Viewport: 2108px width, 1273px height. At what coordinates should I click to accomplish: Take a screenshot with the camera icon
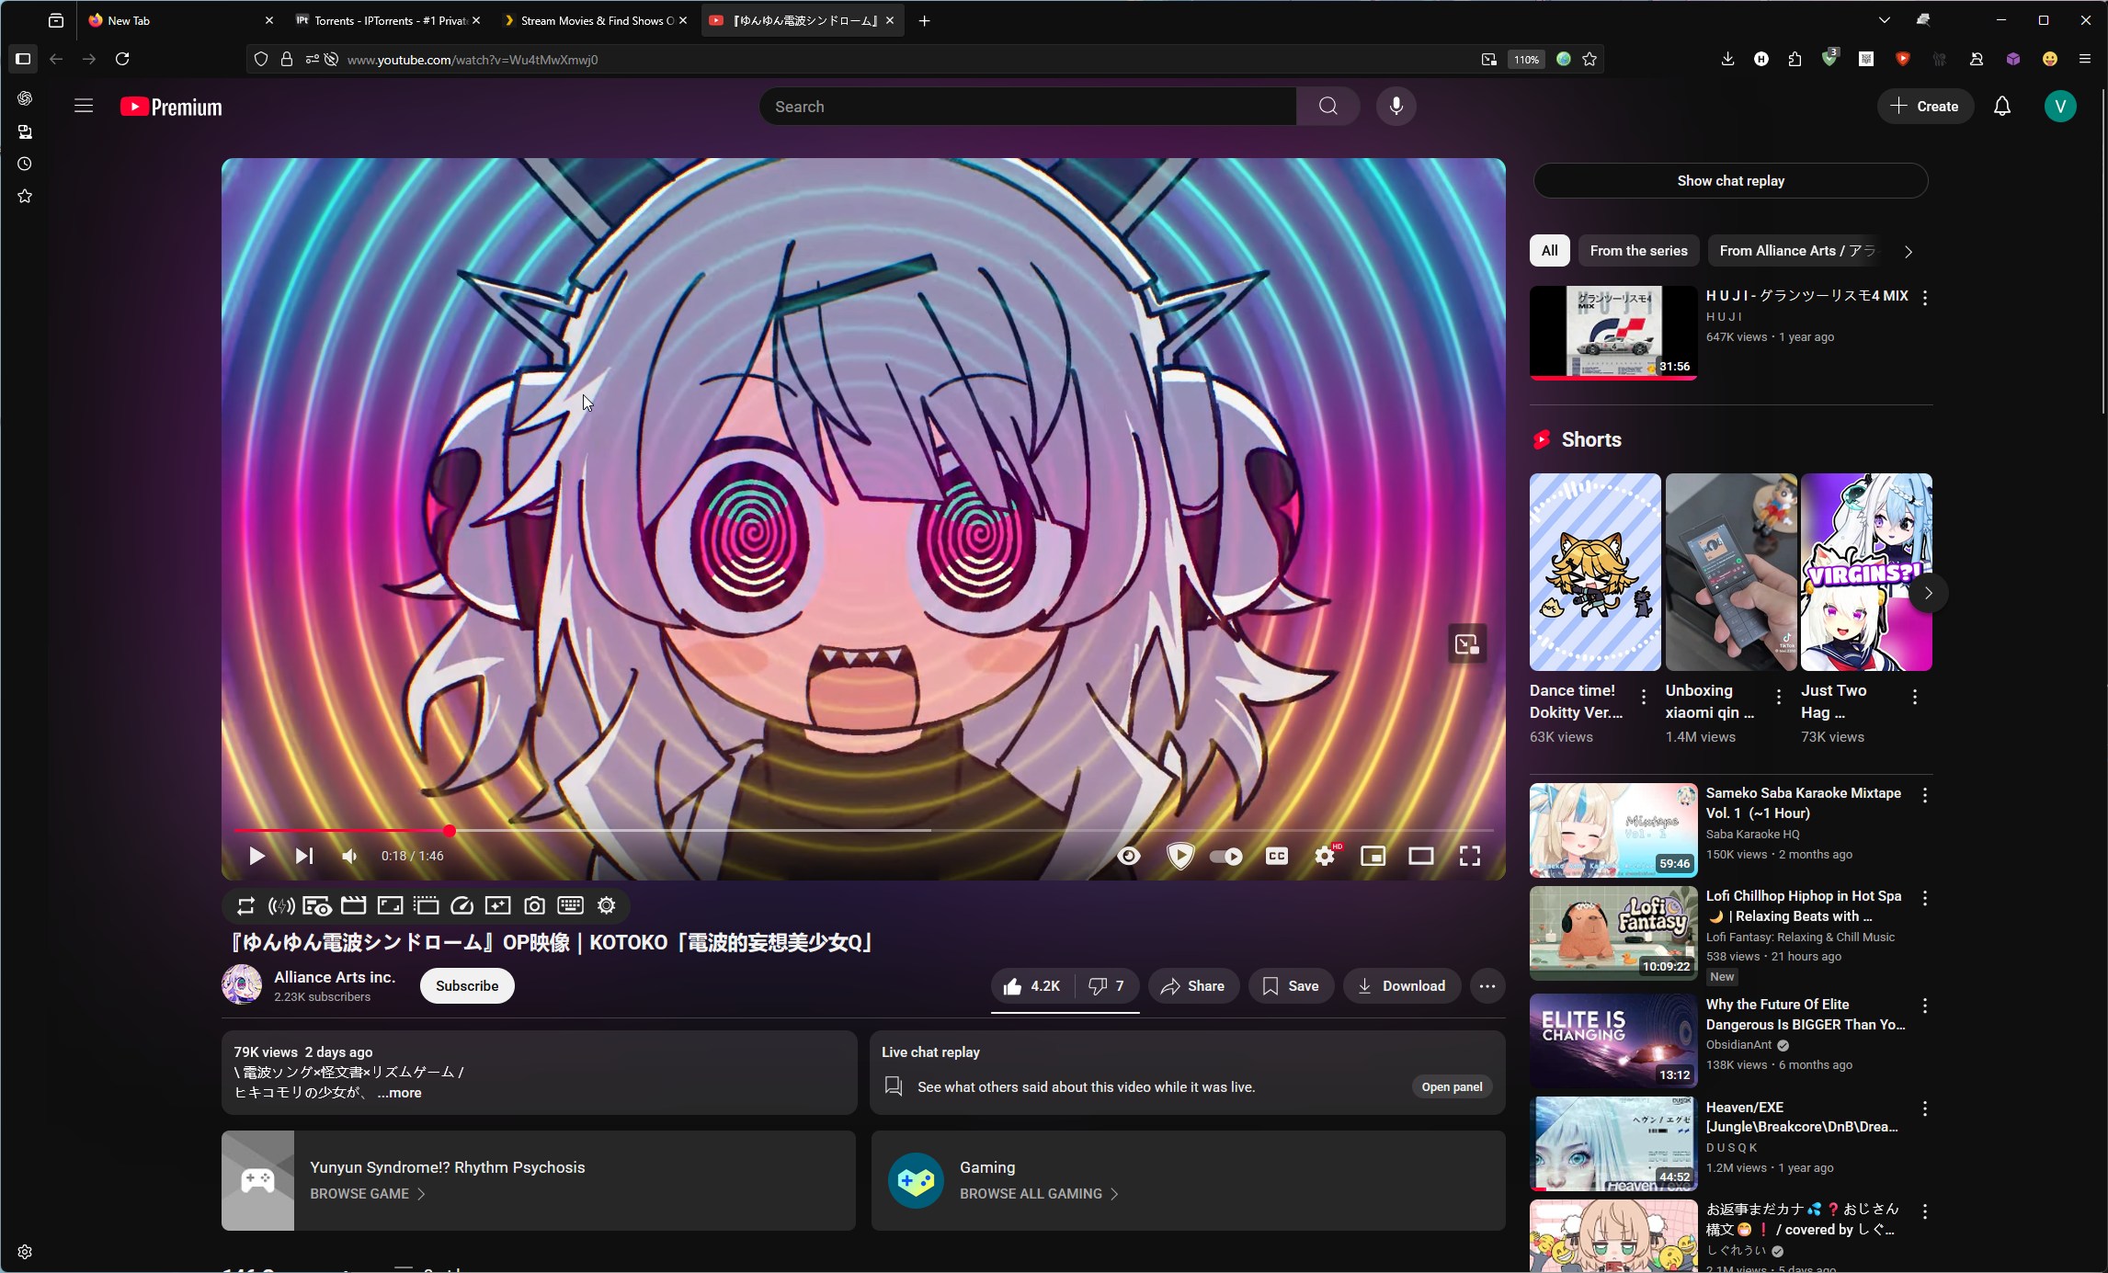pos(534,906)
